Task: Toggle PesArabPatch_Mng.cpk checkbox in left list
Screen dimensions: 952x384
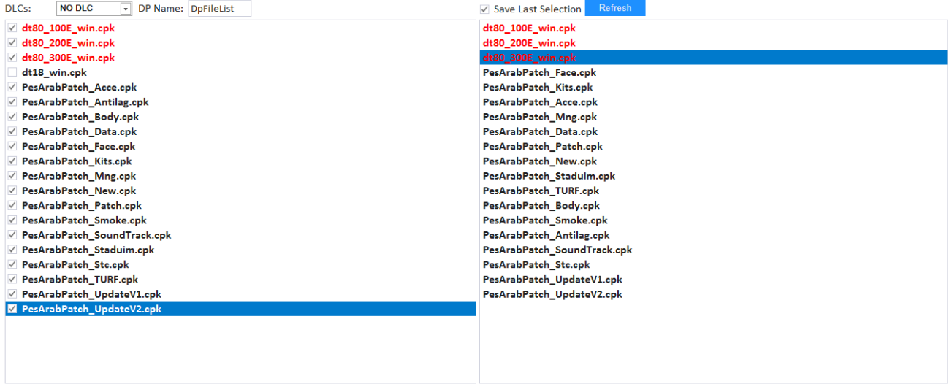Action: tap(12, 176)
